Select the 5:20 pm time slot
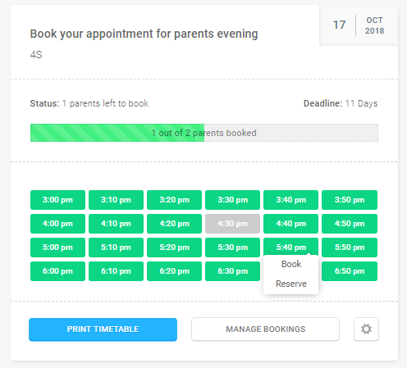 [x=174, y=248]
